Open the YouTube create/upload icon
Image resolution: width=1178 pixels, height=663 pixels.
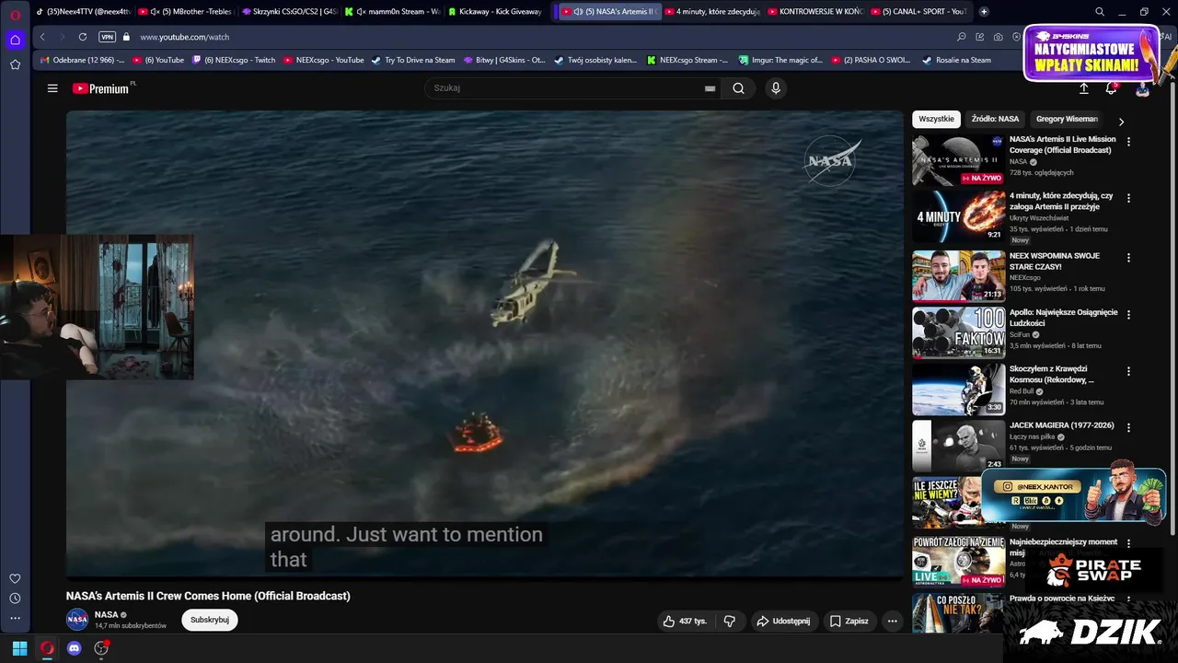coord(1083,88)
